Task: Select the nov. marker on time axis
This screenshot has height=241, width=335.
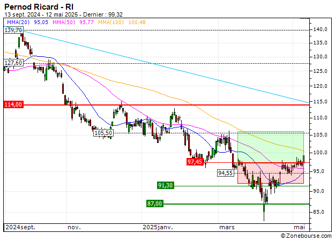Action: (x=74, y=227)
